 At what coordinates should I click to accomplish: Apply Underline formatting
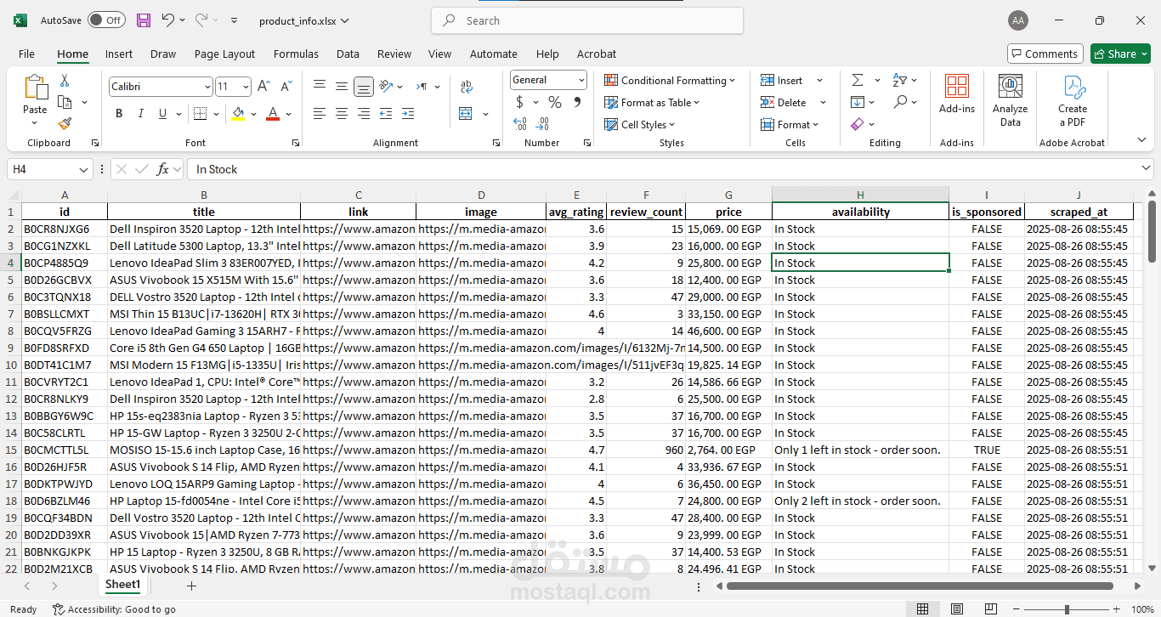(162, 114)
